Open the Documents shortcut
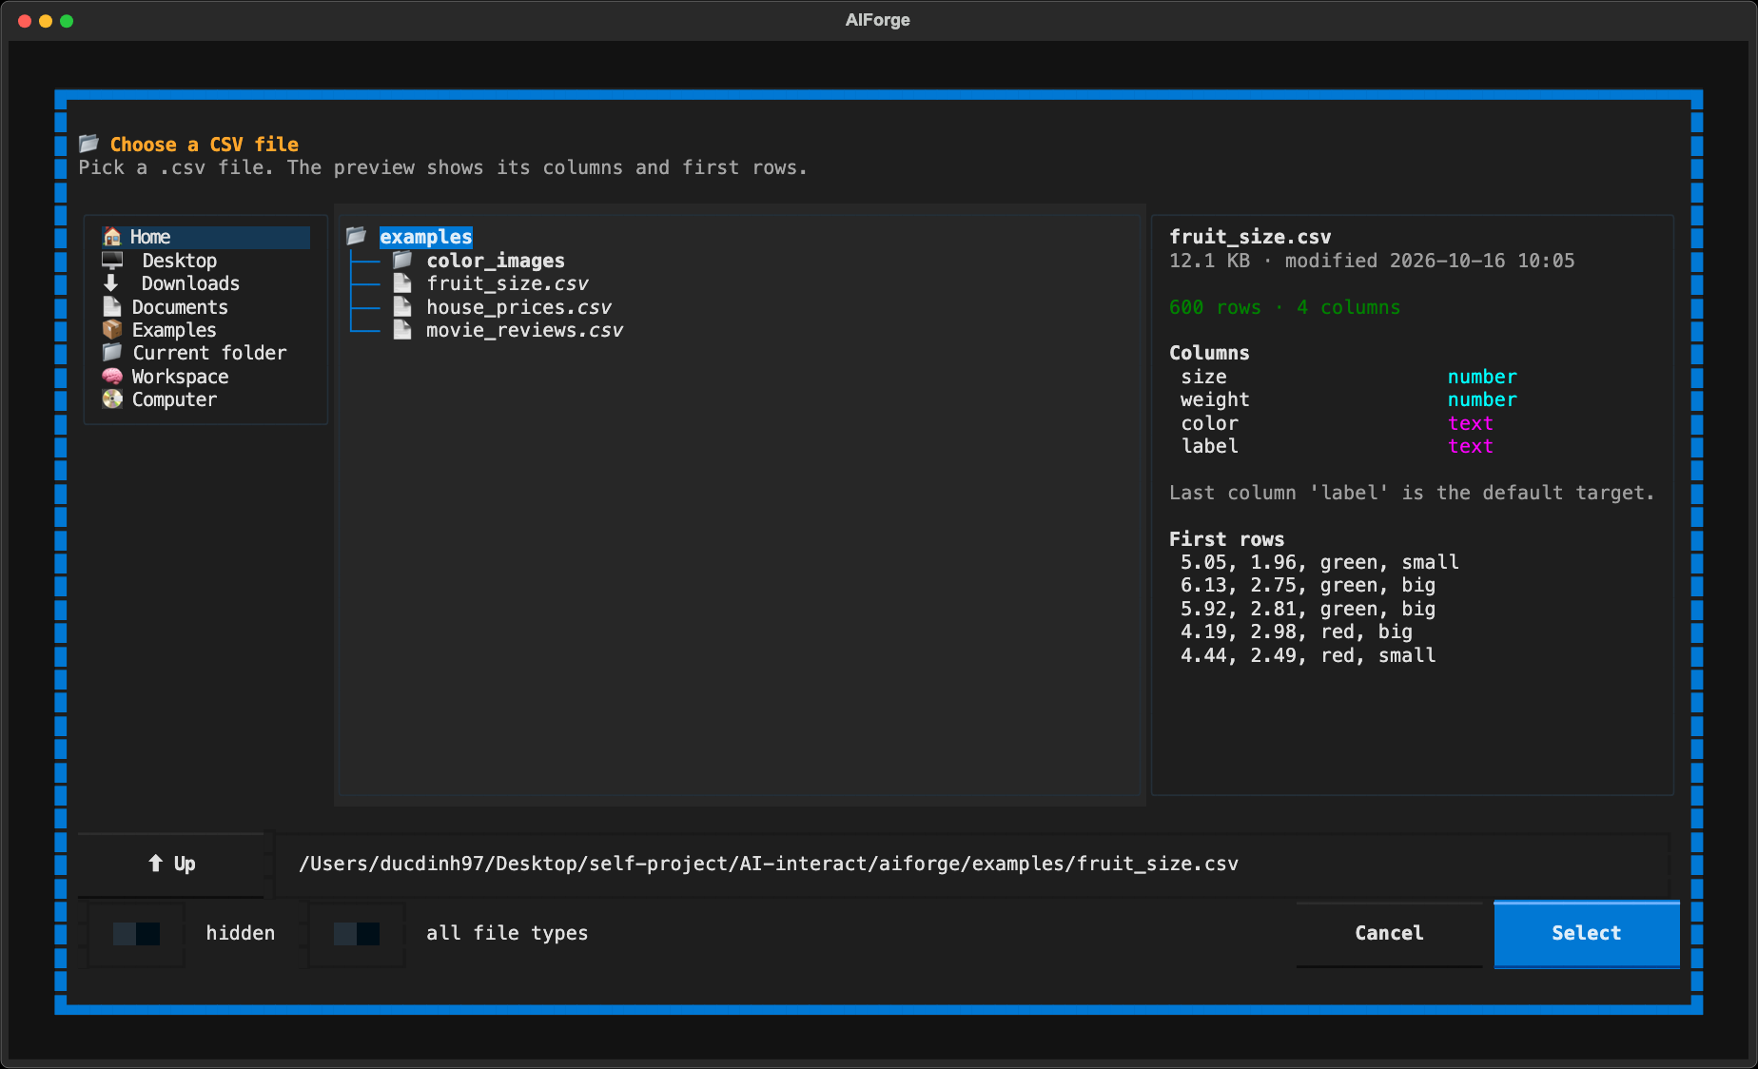1758x1069 pixels. pos(205,307)
